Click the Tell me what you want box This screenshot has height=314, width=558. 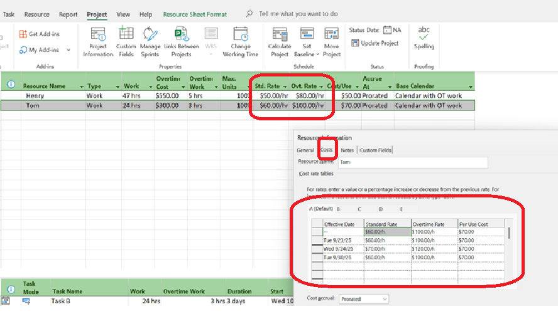298,14
